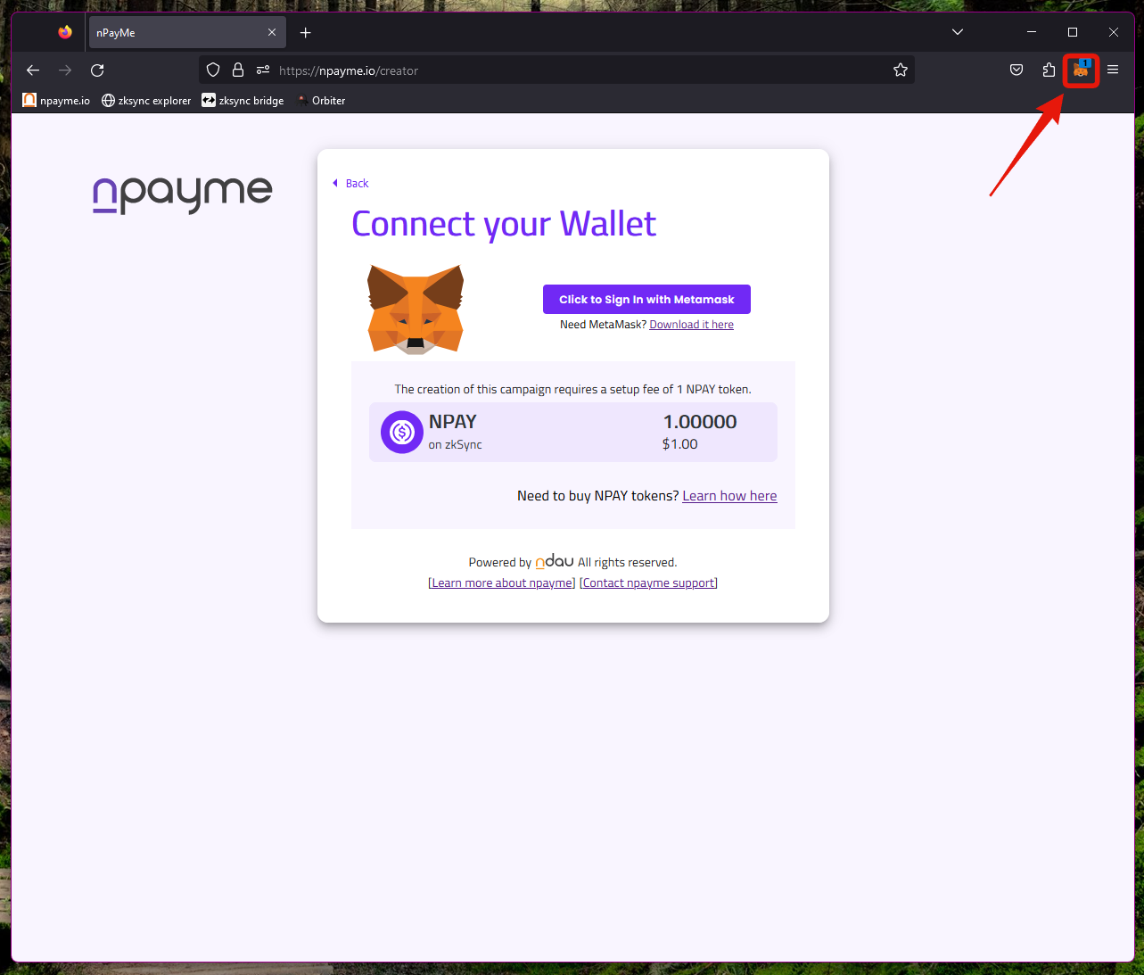Go forward with the forward arrow

tap(65, 70)
